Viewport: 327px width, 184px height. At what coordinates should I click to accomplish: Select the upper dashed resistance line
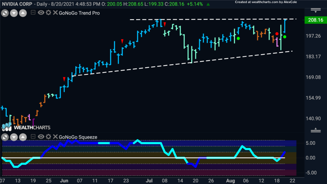213,19
